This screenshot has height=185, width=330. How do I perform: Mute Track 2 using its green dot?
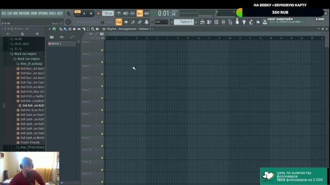102,62
